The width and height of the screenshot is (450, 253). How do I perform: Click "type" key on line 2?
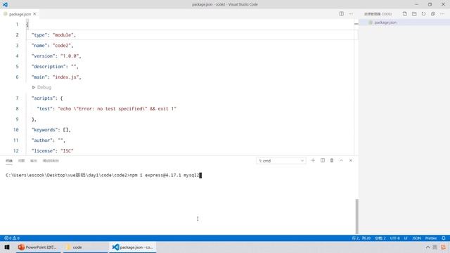(x=39, y=35)
